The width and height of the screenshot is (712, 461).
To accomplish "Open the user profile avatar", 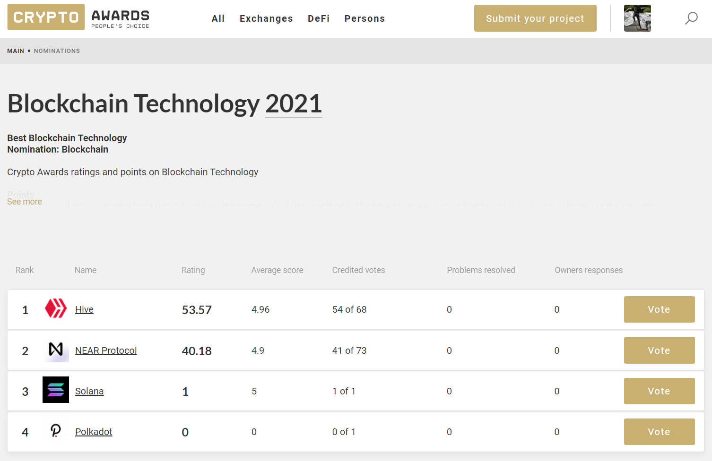I will (637, 18).
